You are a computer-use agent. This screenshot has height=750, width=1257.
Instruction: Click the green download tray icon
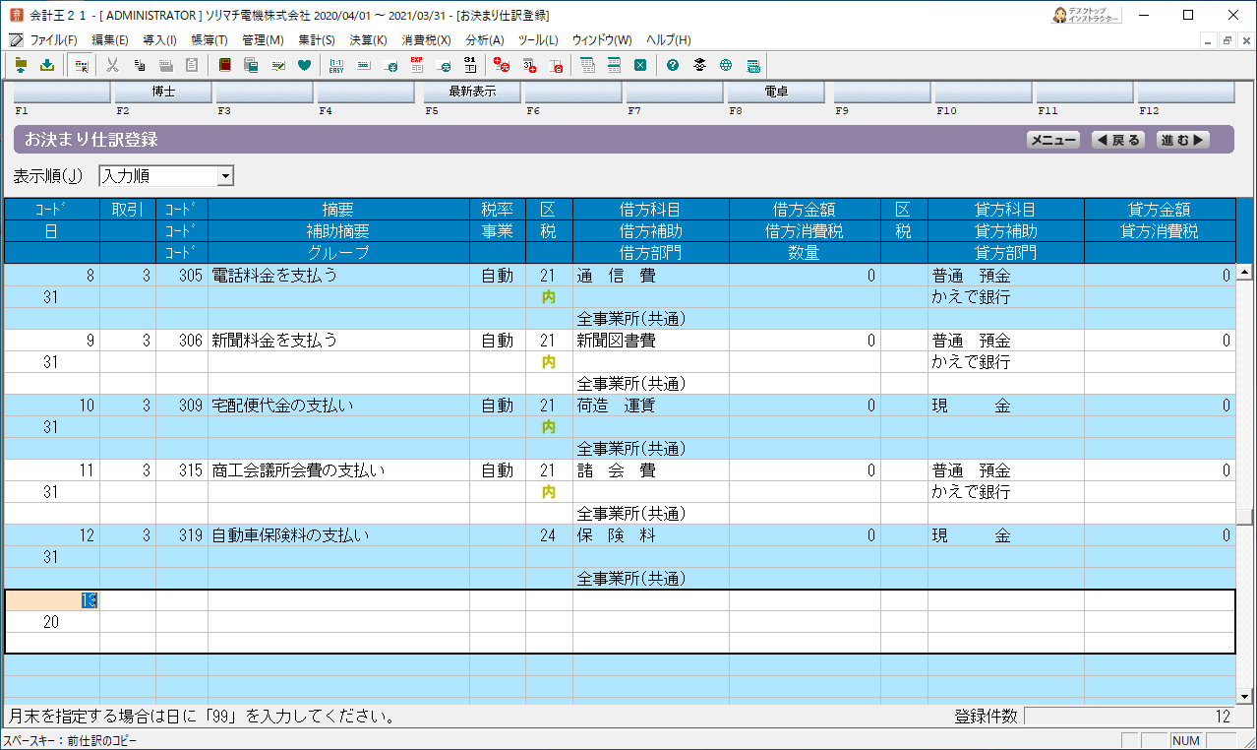pyautogui.click(x=46, y=66)
